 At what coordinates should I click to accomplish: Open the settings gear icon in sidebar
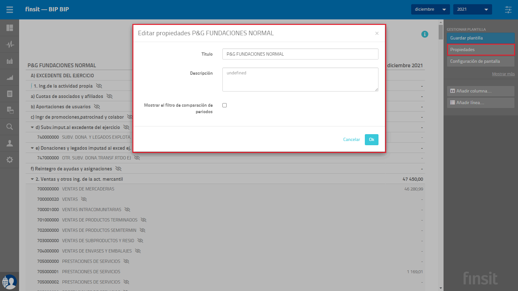10,160
